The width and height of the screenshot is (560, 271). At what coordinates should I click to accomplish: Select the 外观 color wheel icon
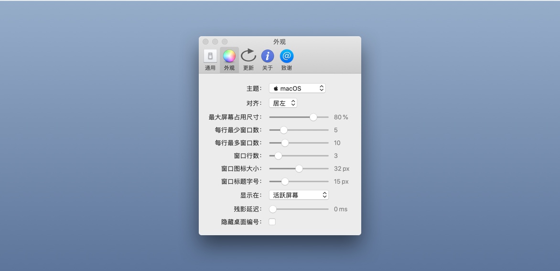tap(229, 56)
